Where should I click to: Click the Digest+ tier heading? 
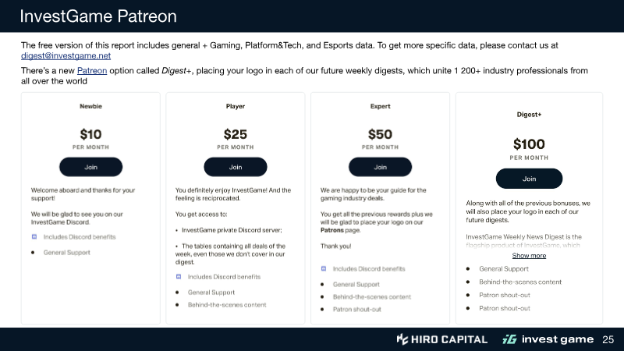tap(529, 115)
